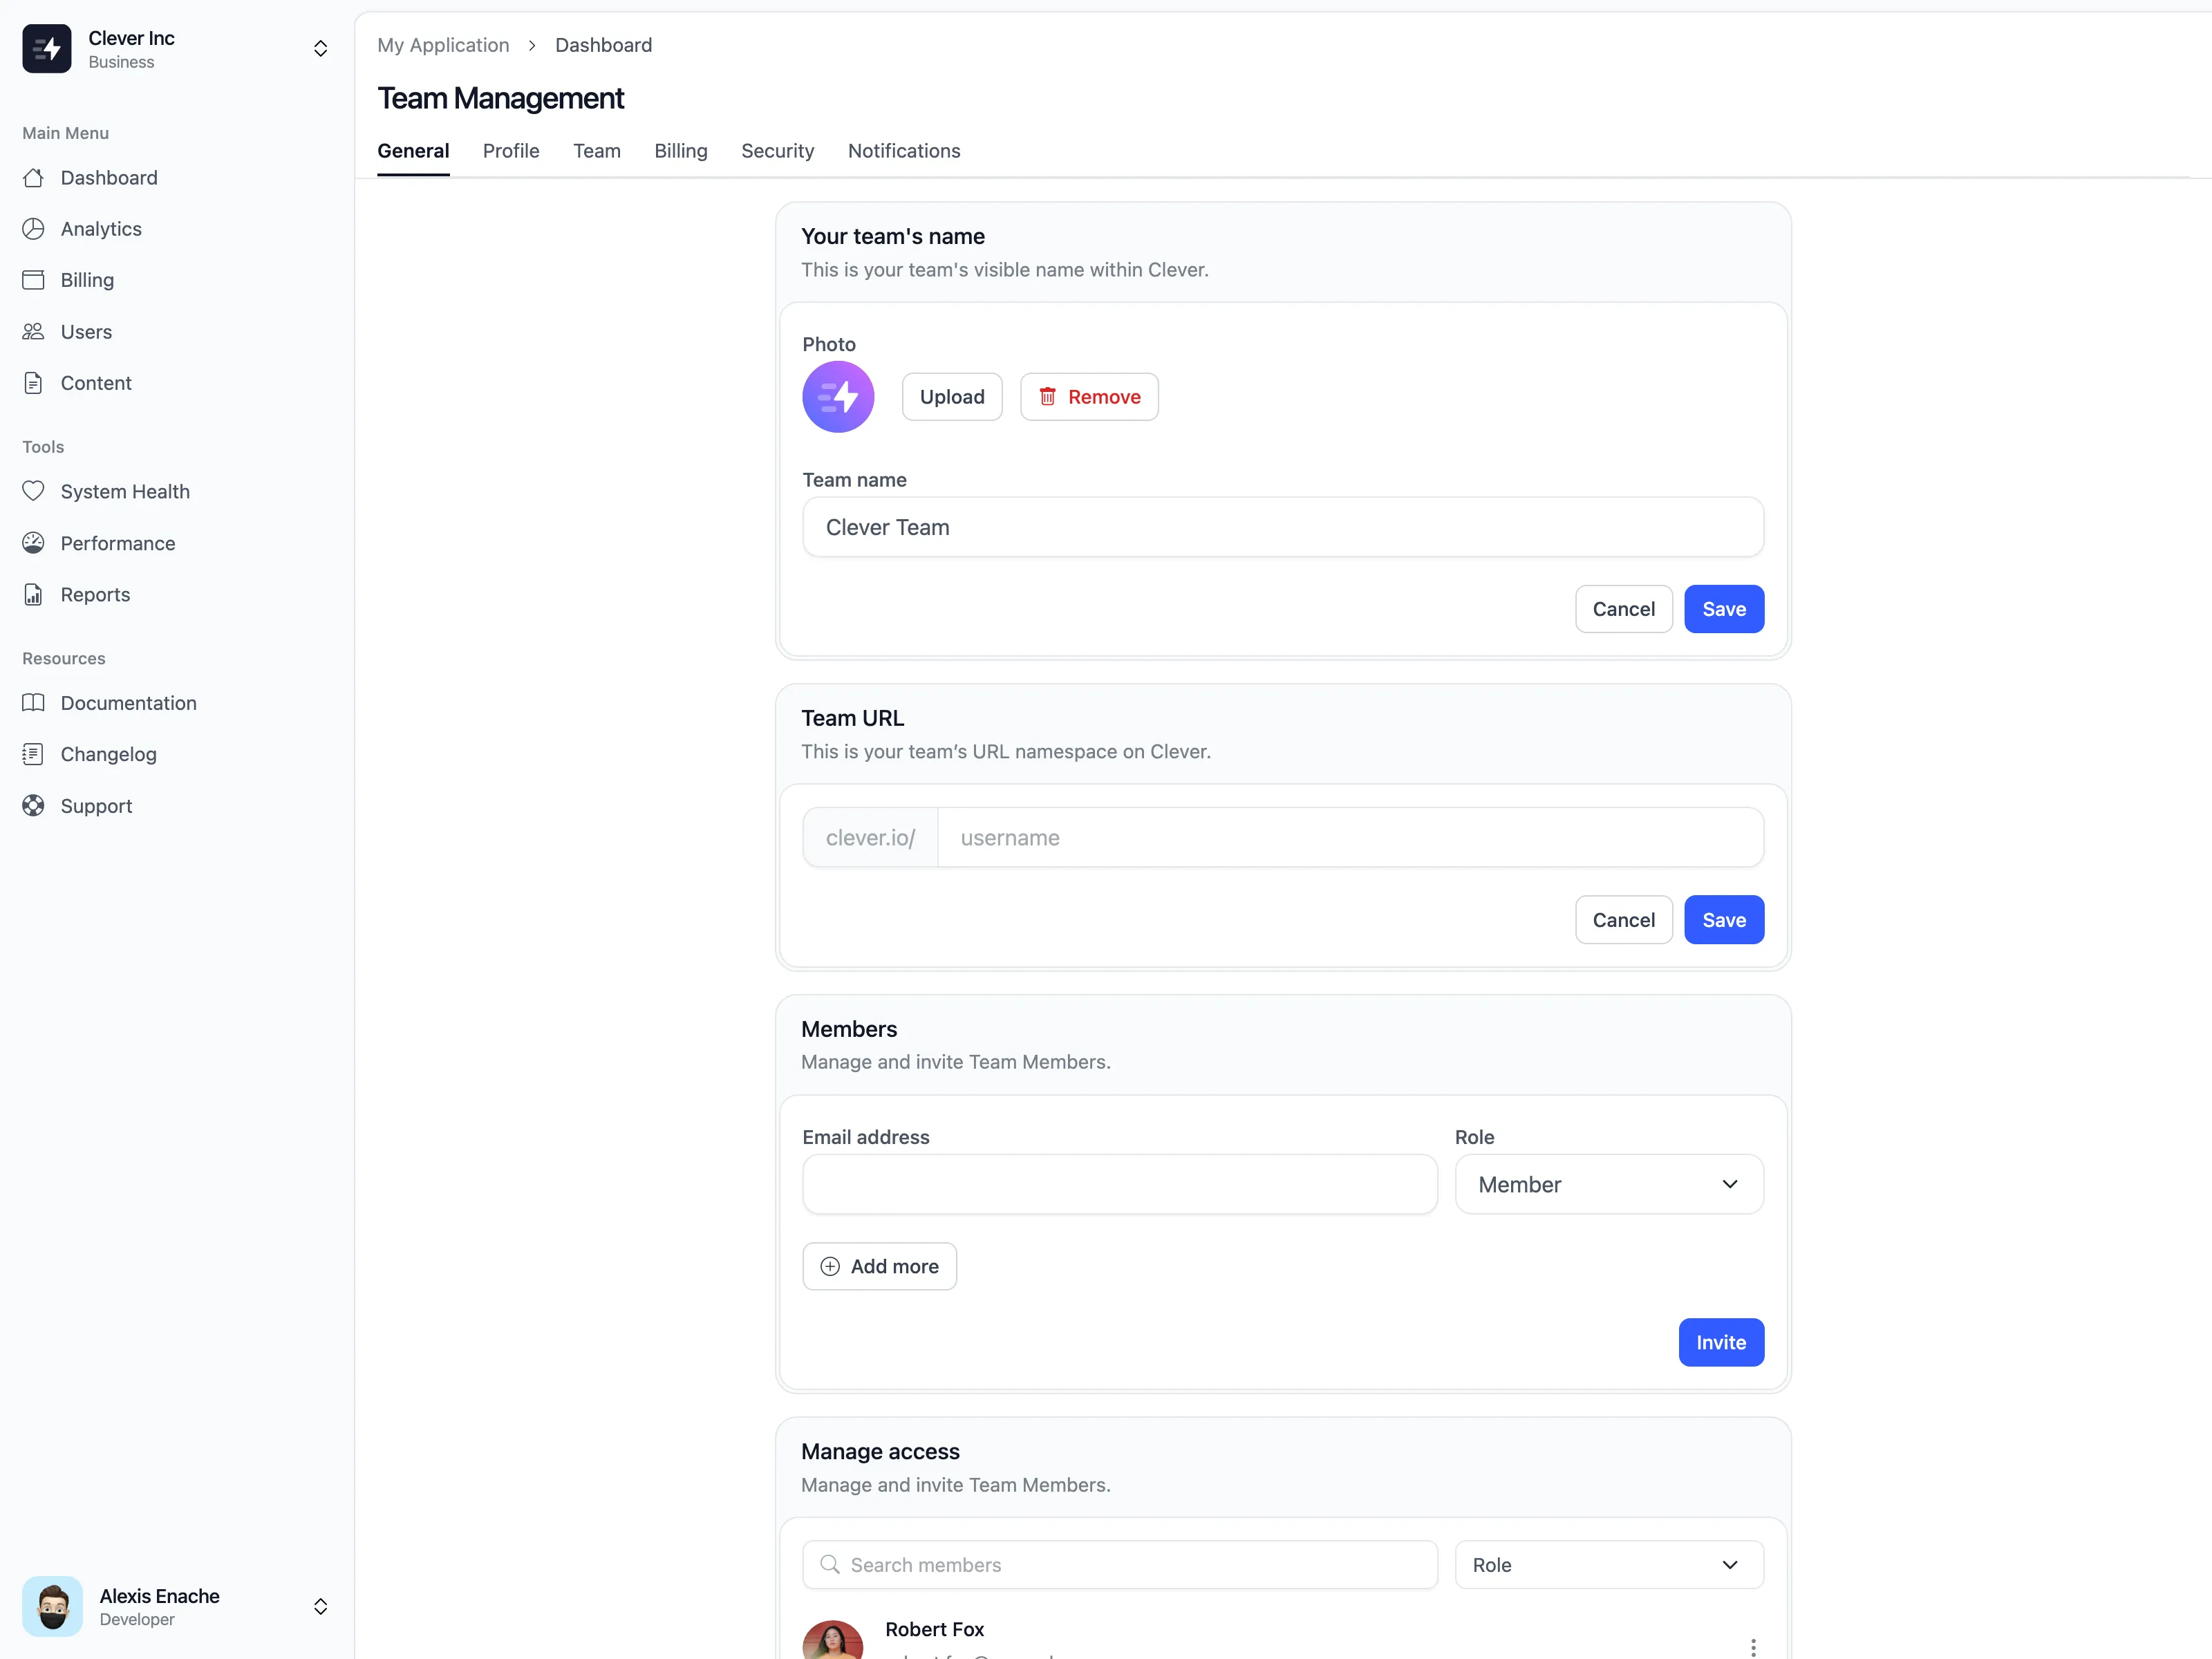Open System Health heart icon
This screenshot has height=1659, width=2212.
(x=33, y=491)
